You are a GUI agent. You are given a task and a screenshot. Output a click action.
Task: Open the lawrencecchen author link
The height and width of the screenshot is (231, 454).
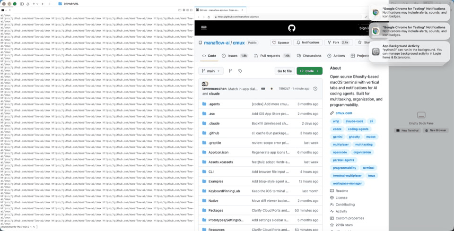pyautogui.click(x=214, y=89)
